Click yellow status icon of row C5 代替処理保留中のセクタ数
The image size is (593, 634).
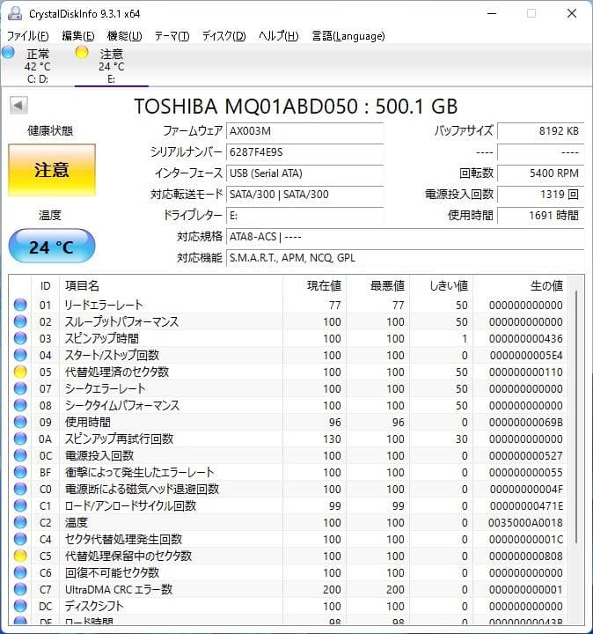(20, 556)
